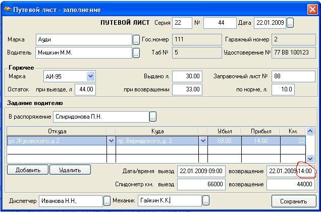Image resolution: width=321 pixels, height=212 pixels.
Task: Click browse button beside Водитель field
Action: pos(136,52)
